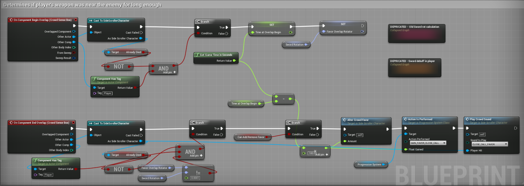524x186 pixels.
Task: Open the GAIN_FAVOR_CLOSE_CALL Action Performed dropdown
Action: pyautogui.click(x=428, y=143)
